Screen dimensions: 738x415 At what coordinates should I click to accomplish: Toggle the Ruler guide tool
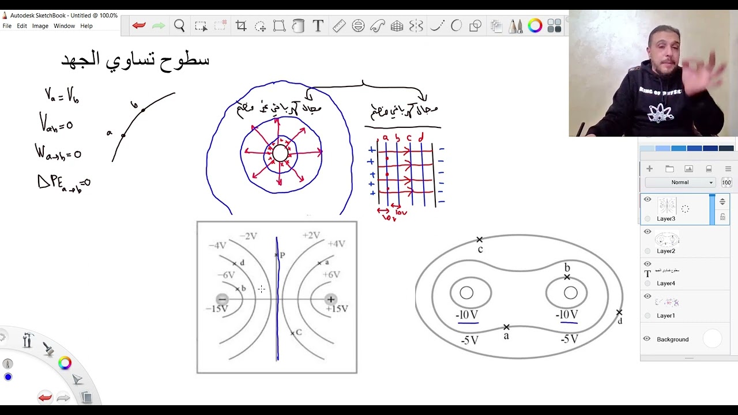click(339, 26)
